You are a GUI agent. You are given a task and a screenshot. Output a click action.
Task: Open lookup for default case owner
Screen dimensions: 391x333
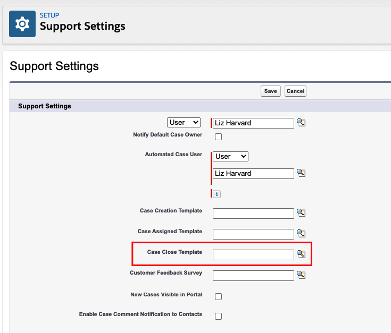click(x=301, y=123)
